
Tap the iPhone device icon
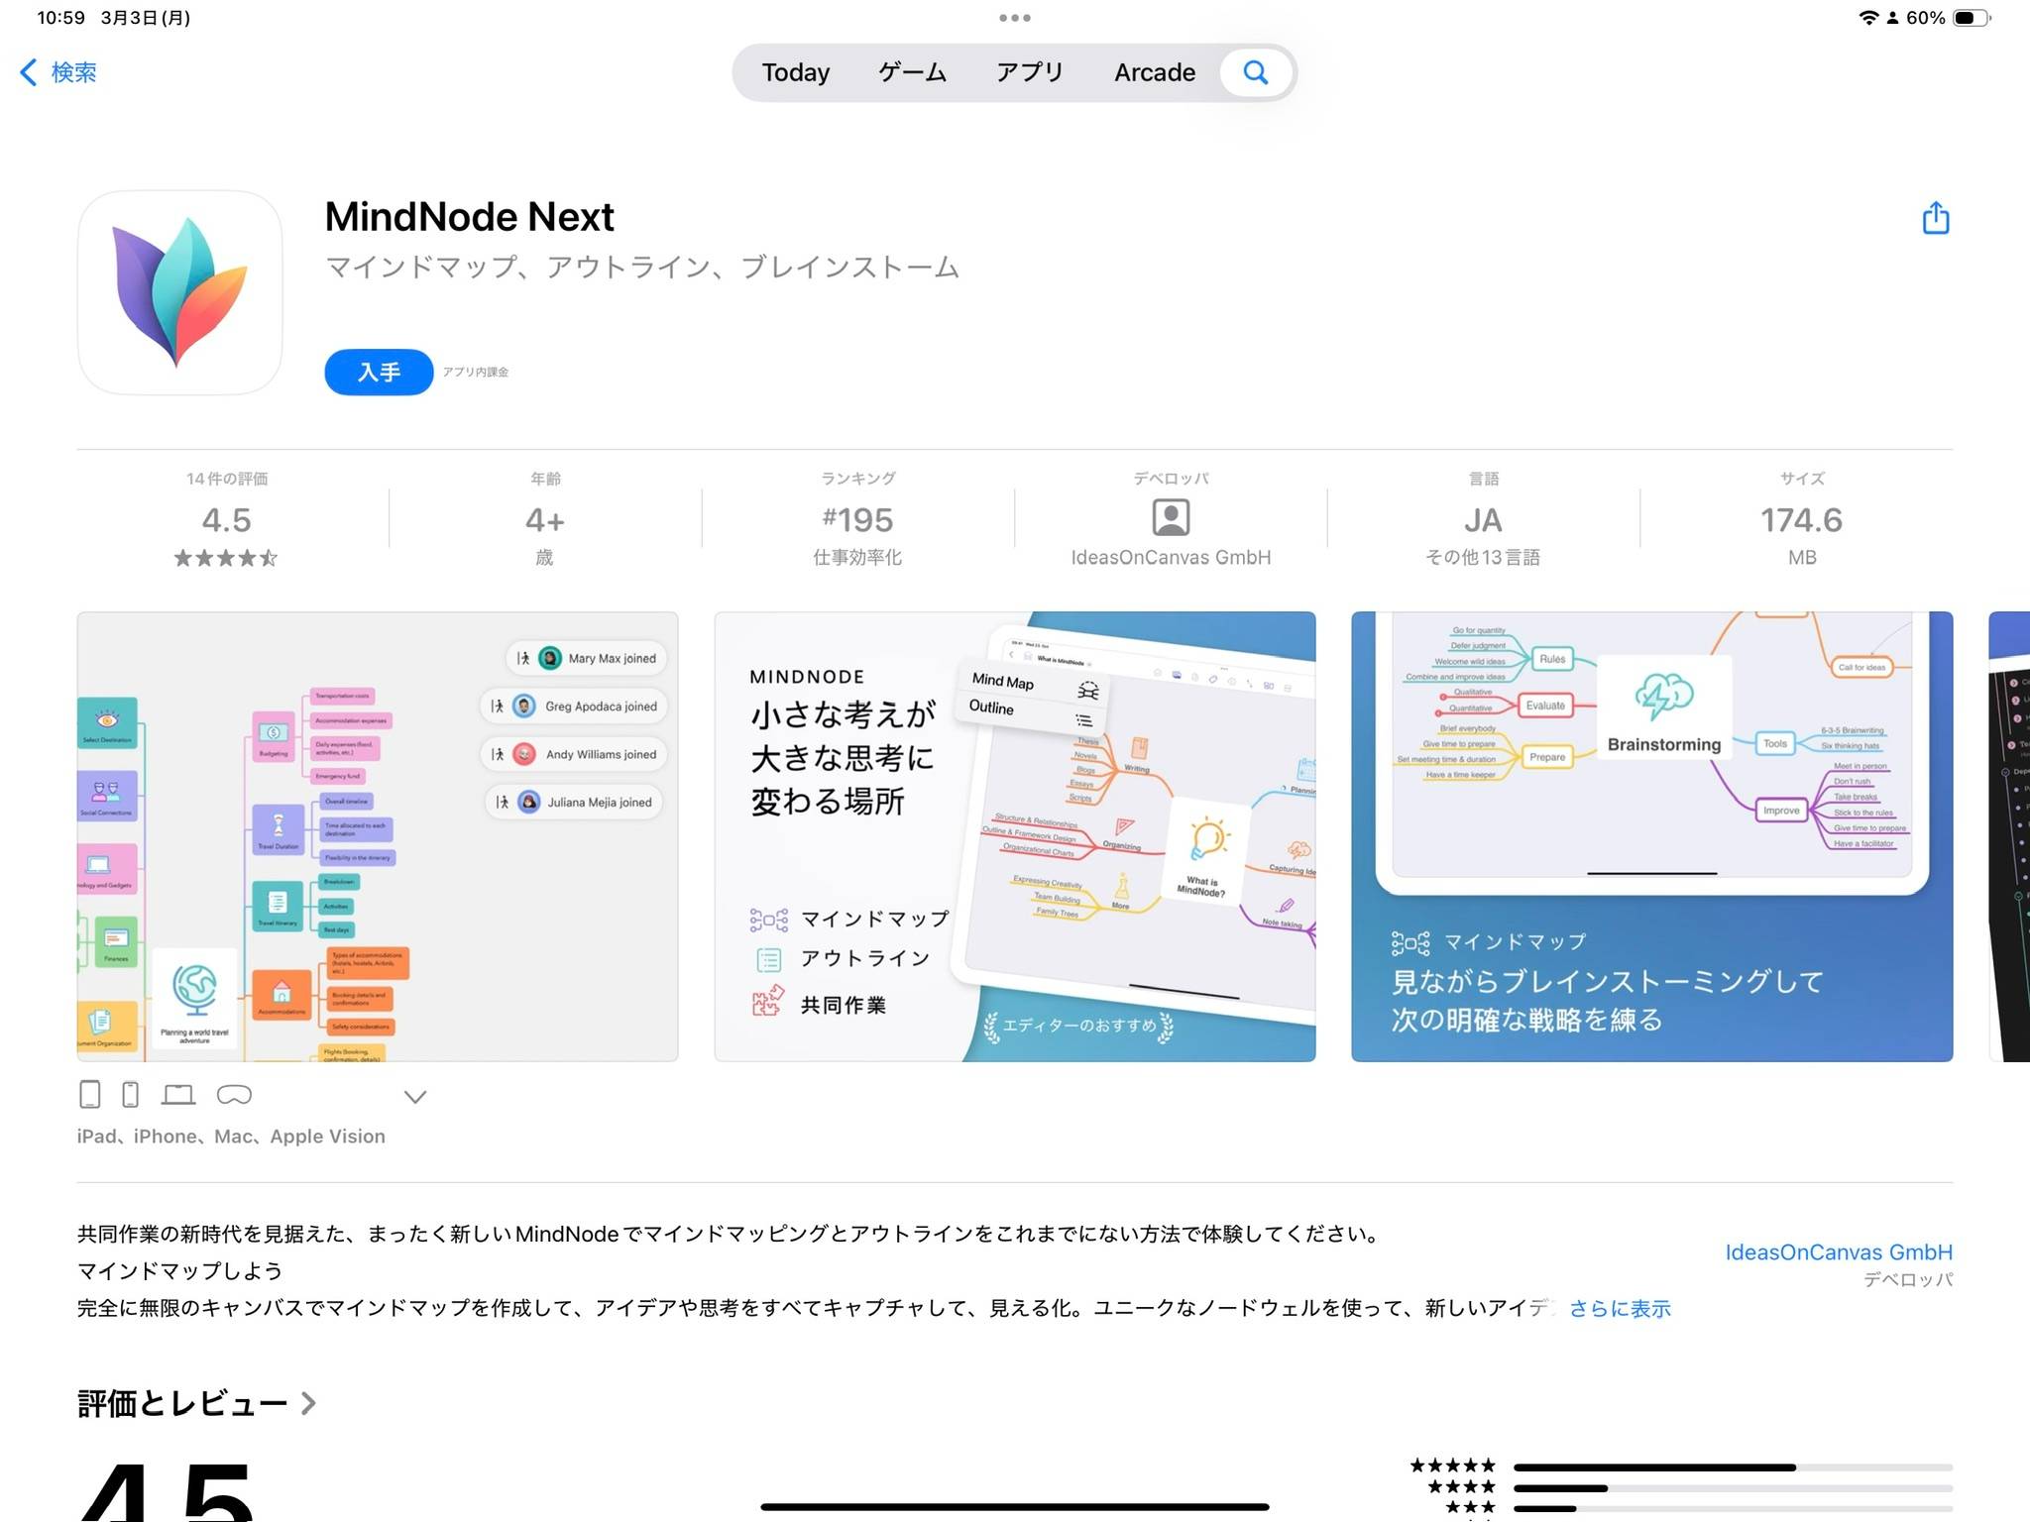pos(130,1095)
